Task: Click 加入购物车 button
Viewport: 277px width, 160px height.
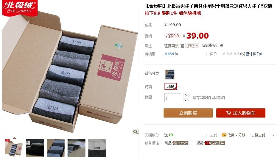Action: tap(241, 113)
